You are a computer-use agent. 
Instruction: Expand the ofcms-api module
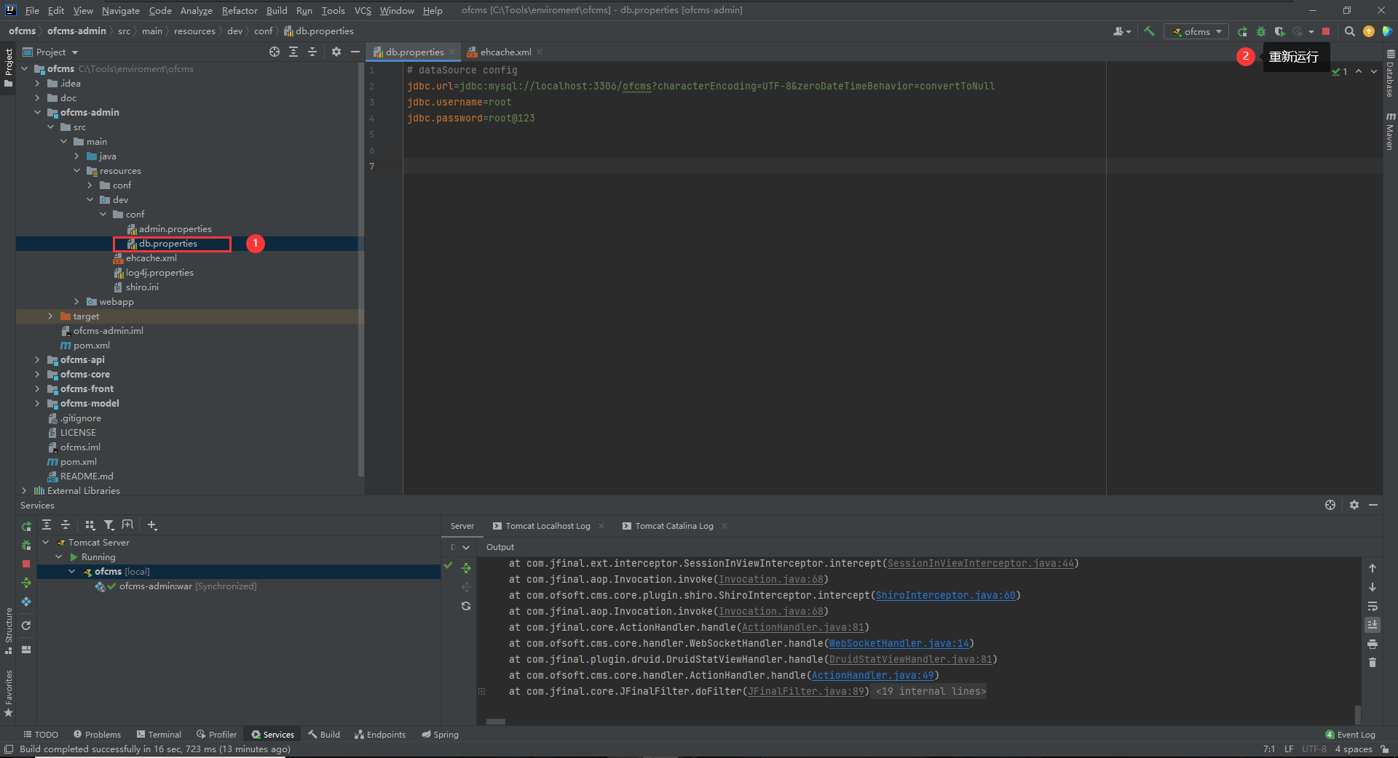37,359
